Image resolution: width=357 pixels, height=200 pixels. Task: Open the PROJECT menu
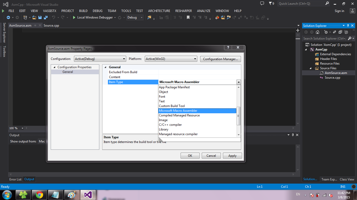coord(68,11)
